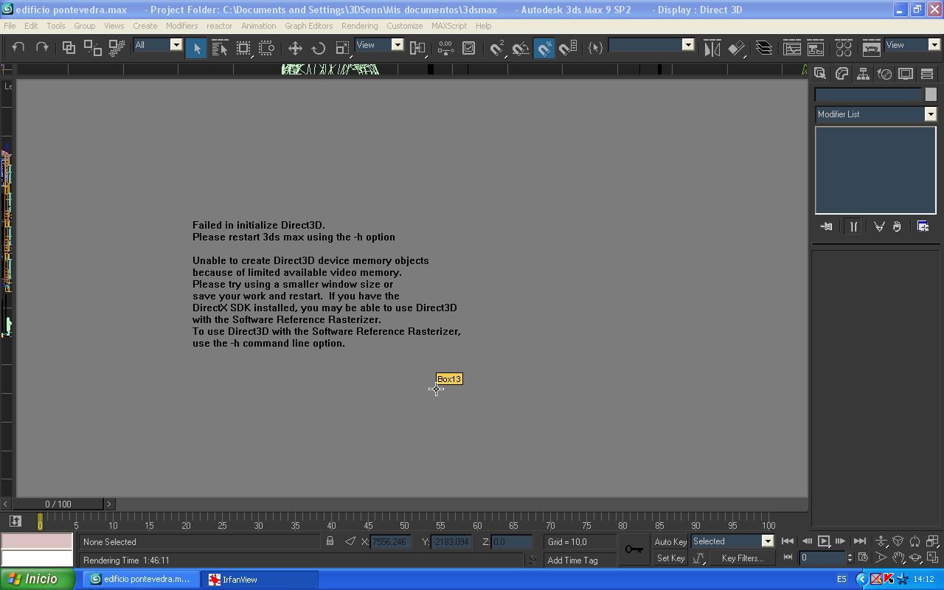
Task: Switch to the Hierarchy command panel tab
Action: pos(863,74)
